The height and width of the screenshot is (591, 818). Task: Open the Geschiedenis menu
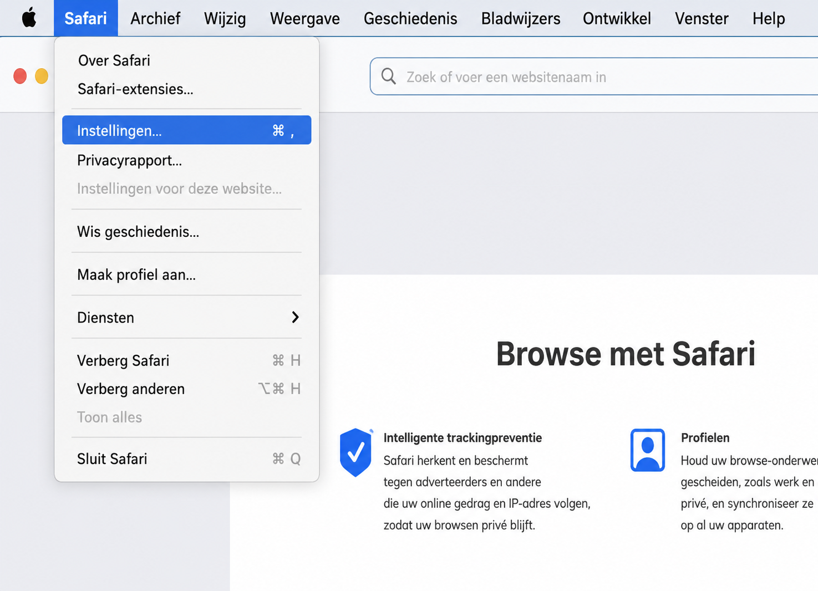click(x=410, y=18)
